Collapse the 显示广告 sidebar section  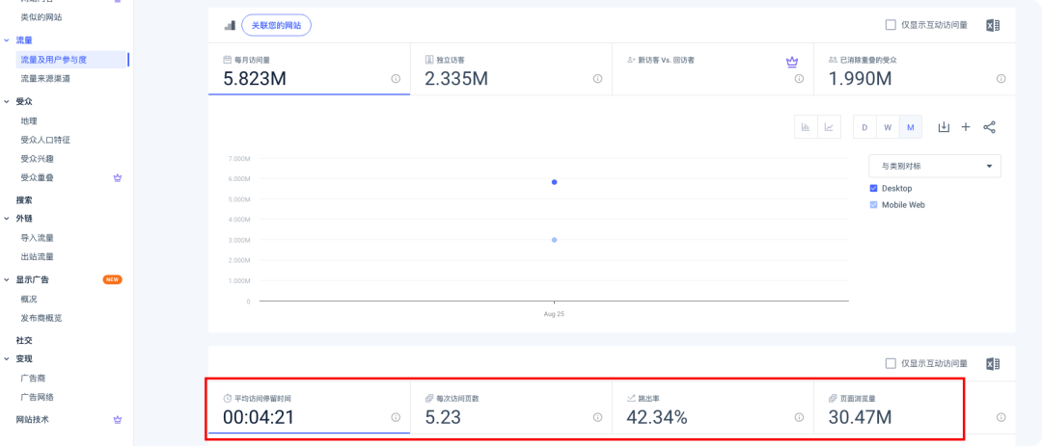click(7, 279)
